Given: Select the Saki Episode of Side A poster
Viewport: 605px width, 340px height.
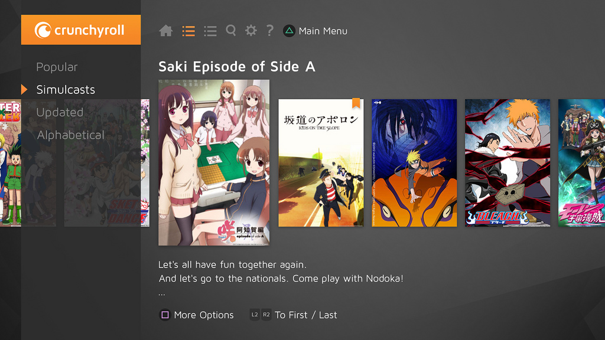Looking at the screenshot, I should (x=214, y=163).
